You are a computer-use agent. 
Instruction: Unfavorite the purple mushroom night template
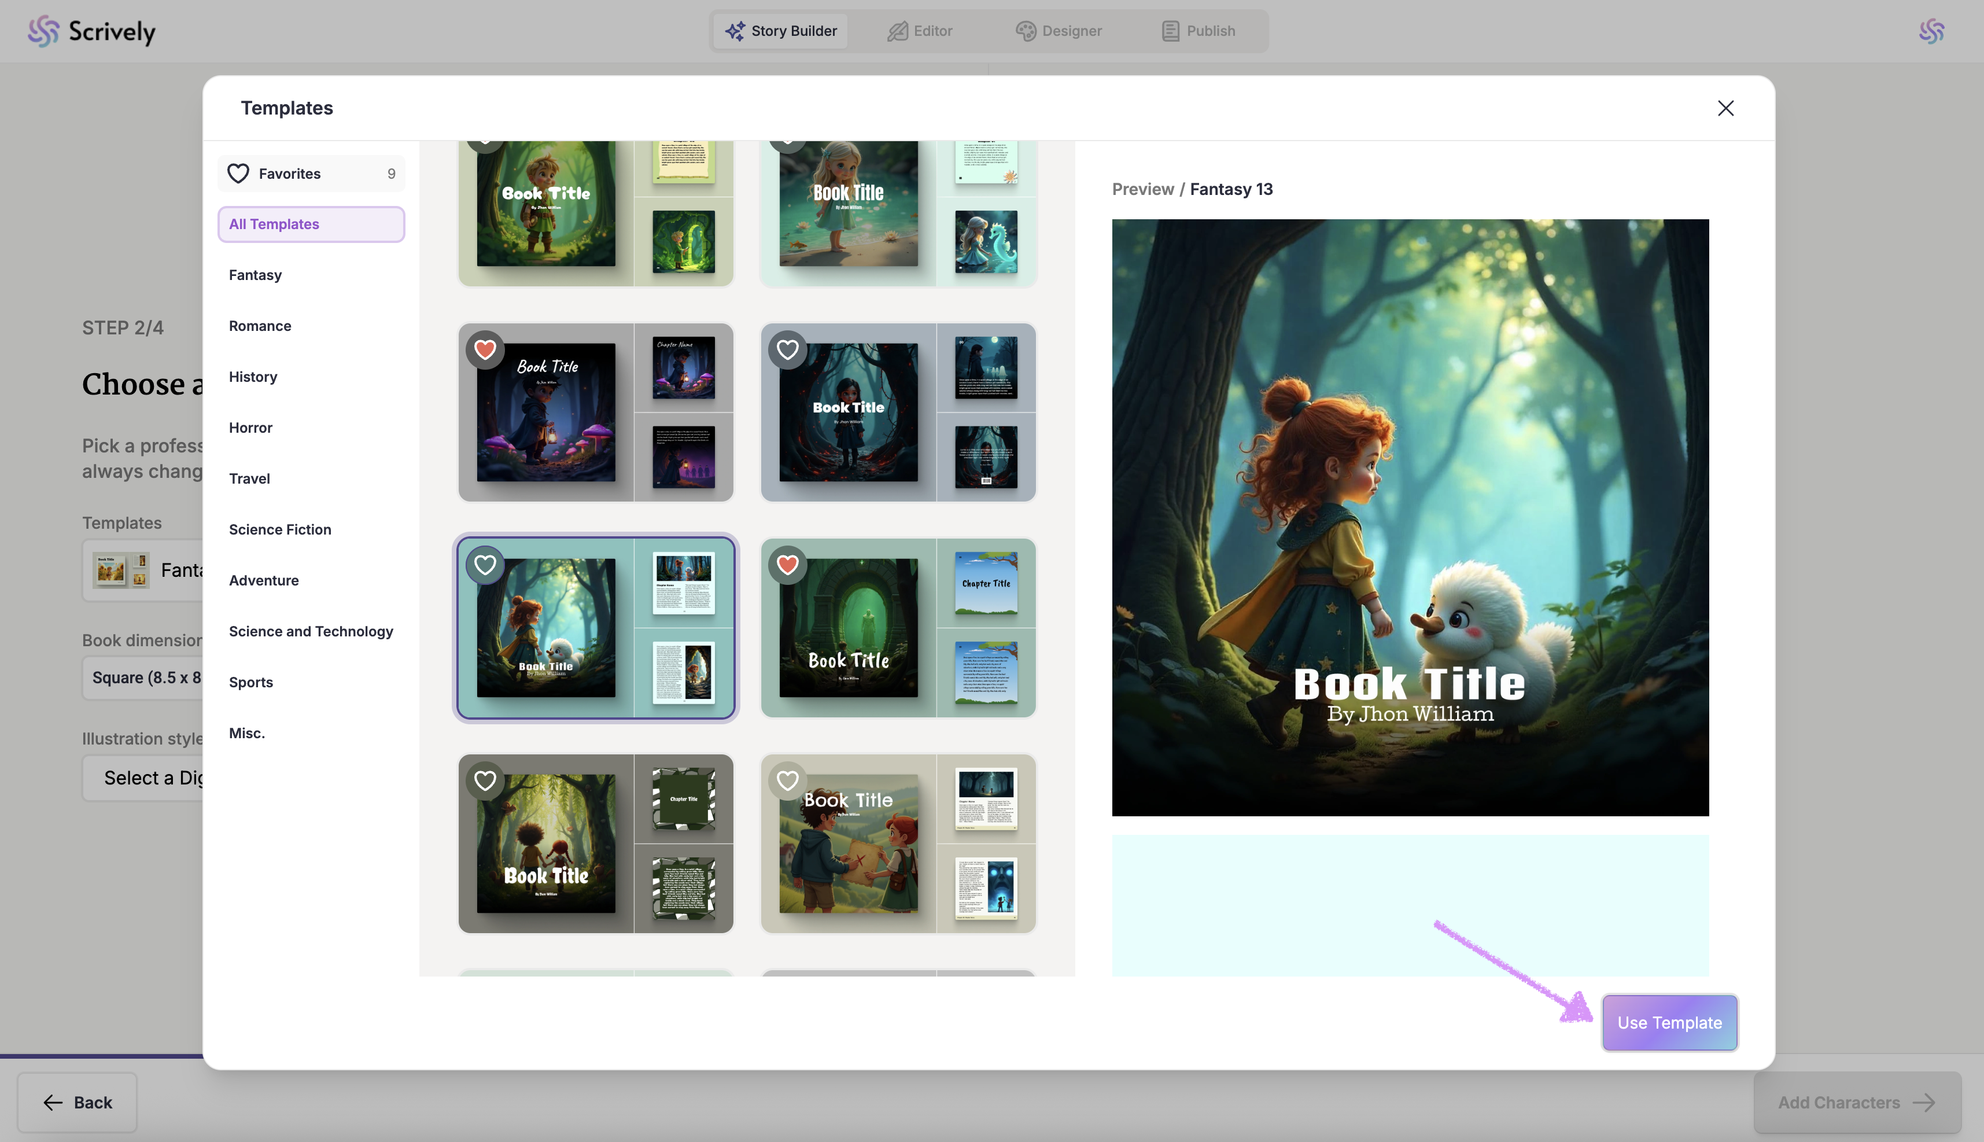pos(485,350)
